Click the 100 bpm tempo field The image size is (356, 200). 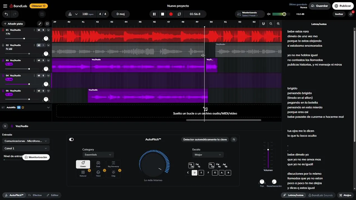[88, 14]
